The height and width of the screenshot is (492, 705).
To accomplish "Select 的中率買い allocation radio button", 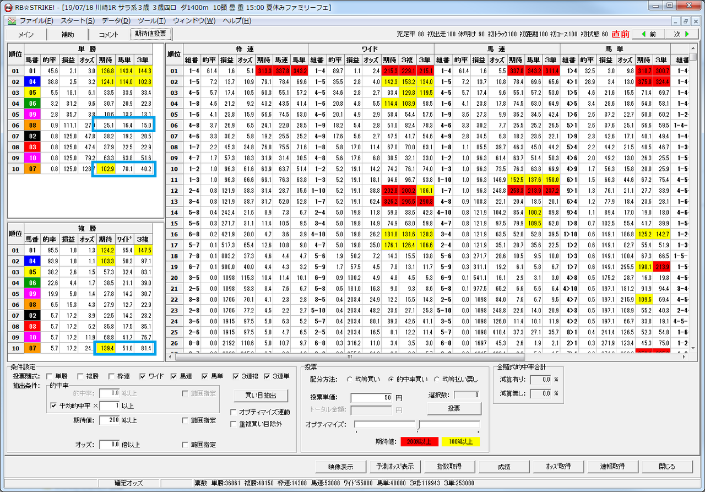I will tap(391, 379).
